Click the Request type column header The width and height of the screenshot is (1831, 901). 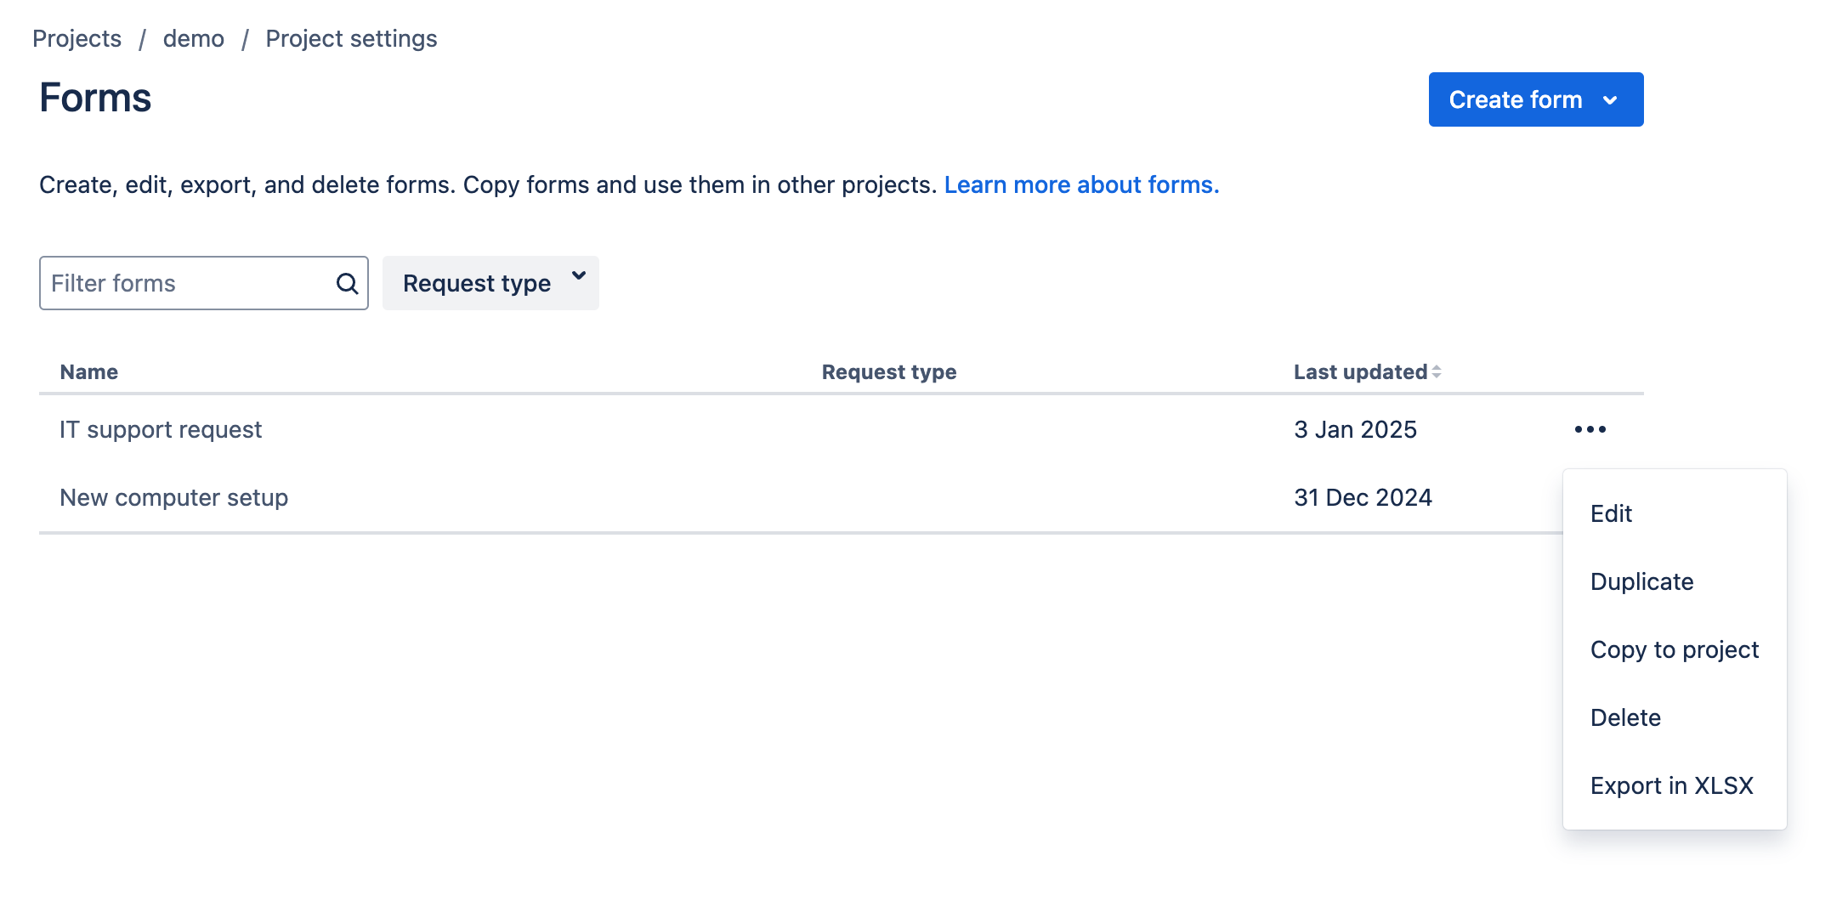point(889,371)
